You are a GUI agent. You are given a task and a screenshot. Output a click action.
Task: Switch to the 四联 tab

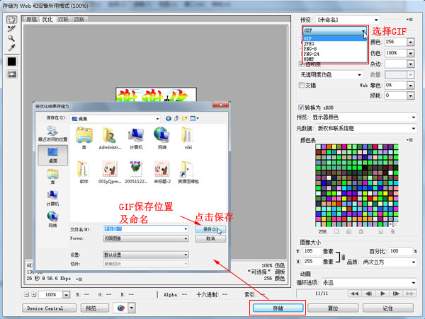coord(79,19)
